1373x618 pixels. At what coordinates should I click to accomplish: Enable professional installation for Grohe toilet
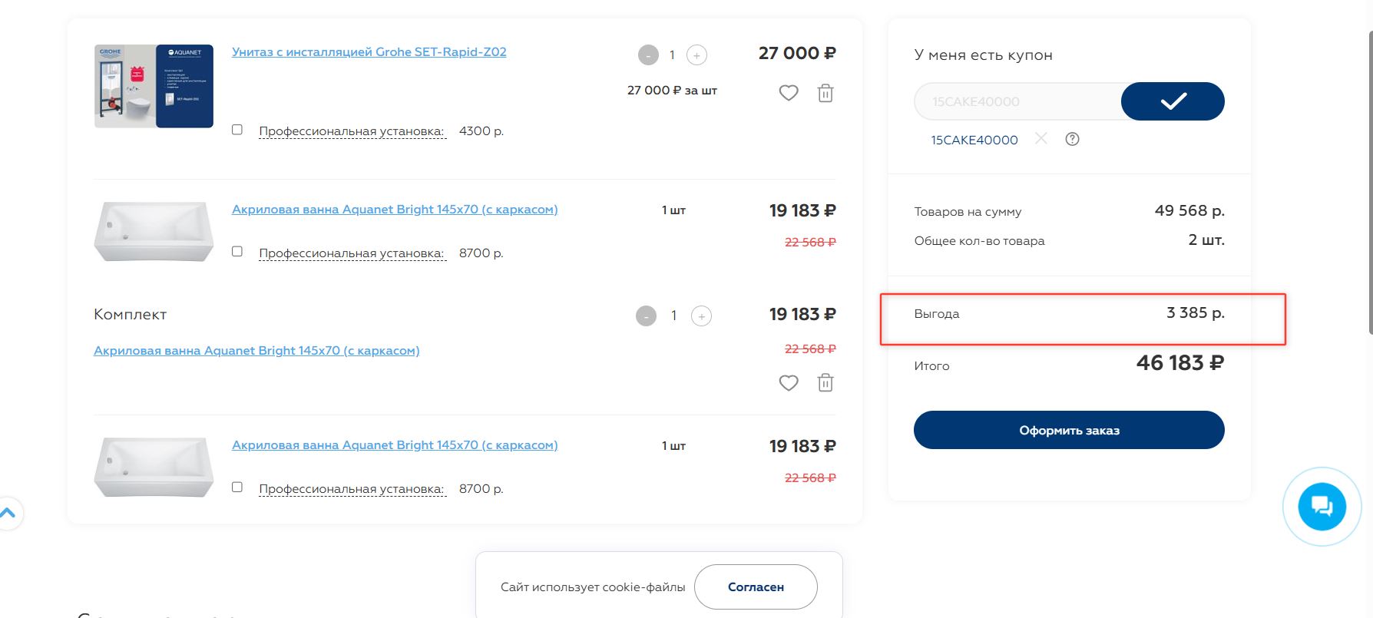coord(237,130)
